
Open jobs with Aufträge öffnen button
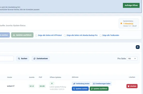pos(131,5)
